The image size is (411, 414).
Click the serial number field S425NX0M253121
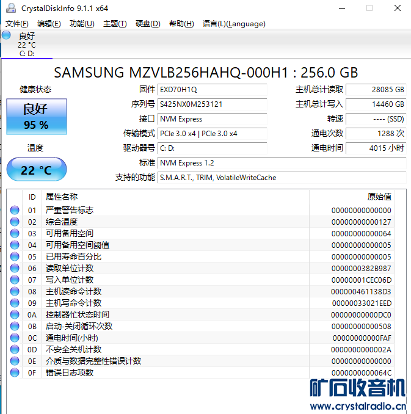[x=212, y=104]
